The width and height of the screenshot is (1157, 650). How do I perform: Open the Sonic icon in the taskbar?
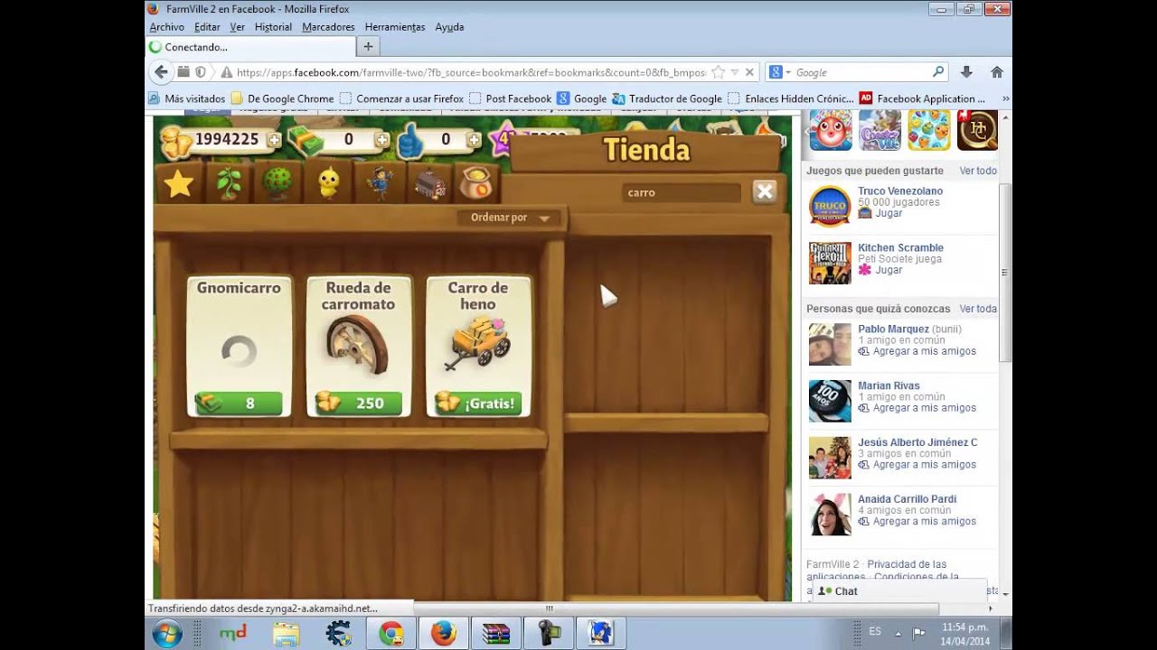coord(600,634)
